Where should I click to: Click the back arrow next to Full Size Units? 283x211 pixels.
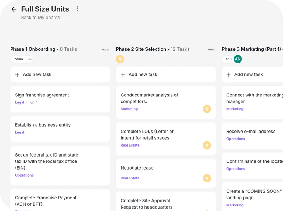[x=14, y=9]
